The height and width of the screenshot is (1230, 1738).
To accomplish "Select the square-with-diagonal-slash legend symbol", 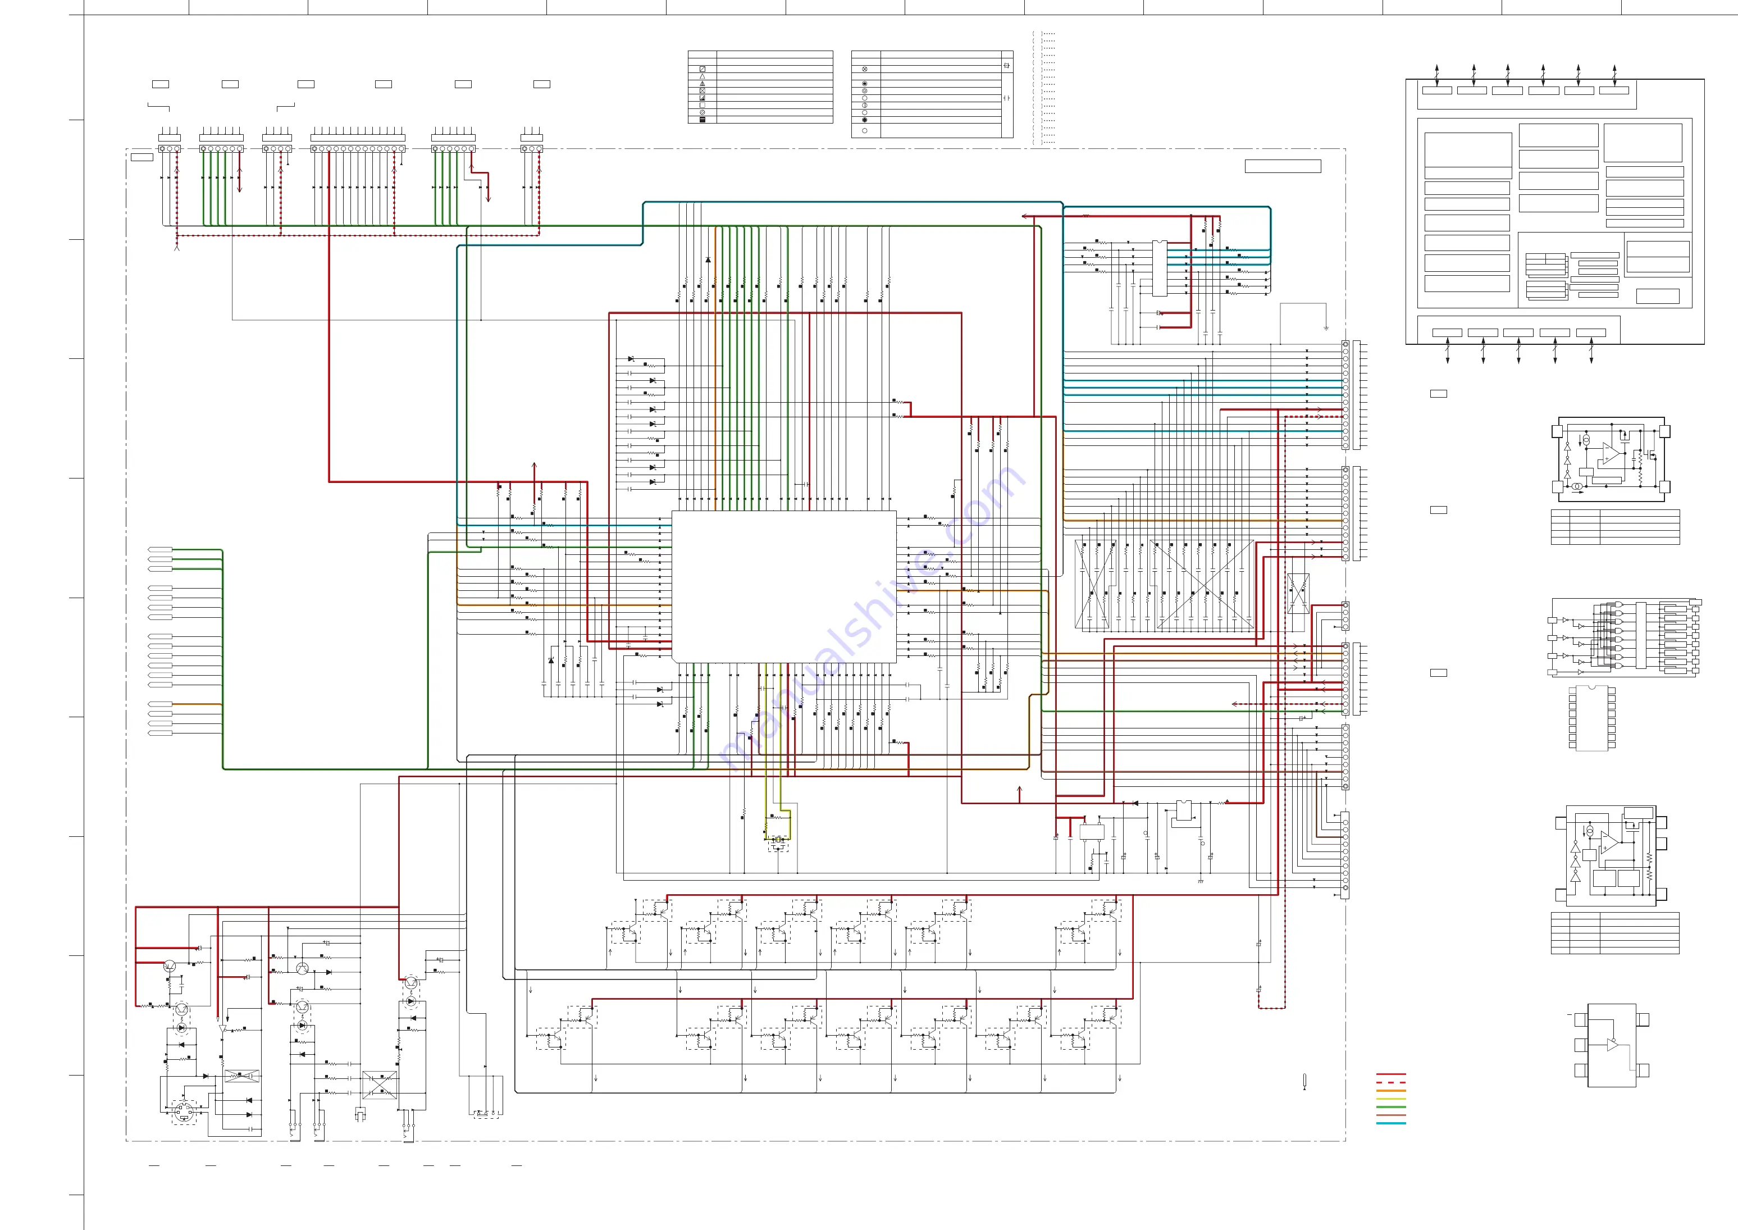I will coord(703,70).
